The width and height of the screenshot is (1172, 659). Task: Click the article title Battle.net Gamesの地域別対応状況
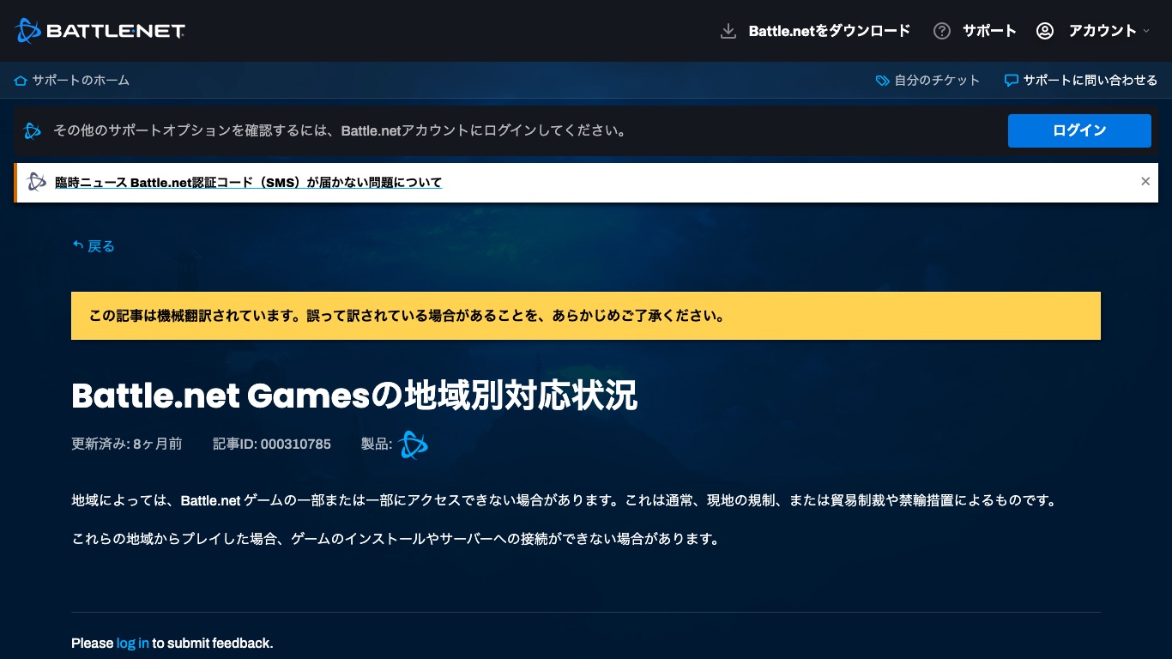(354, 396)
